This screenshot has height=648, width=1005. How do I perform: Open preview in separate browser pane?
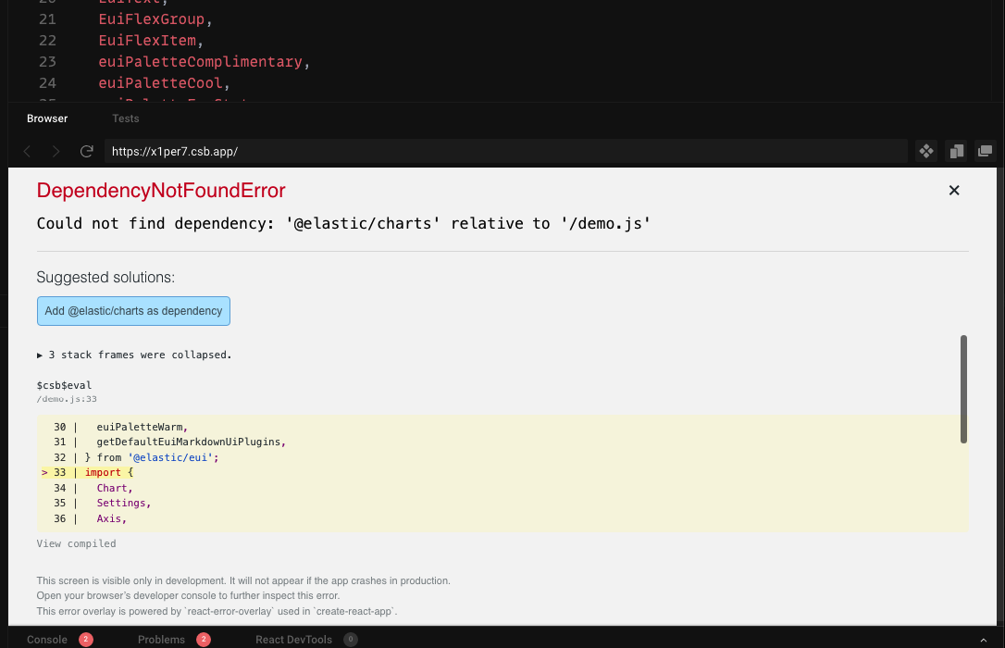click(956, 151)
